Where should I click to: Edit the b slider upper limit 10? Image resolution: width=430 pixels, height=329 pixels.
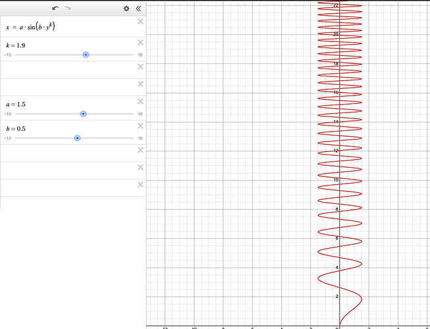pos(140,138)
